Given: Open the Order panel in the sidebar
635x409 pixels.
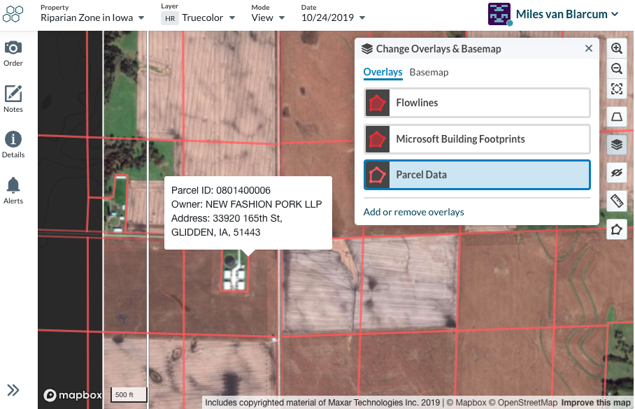Looking at the screenshot, I should [x=13, y=52].
